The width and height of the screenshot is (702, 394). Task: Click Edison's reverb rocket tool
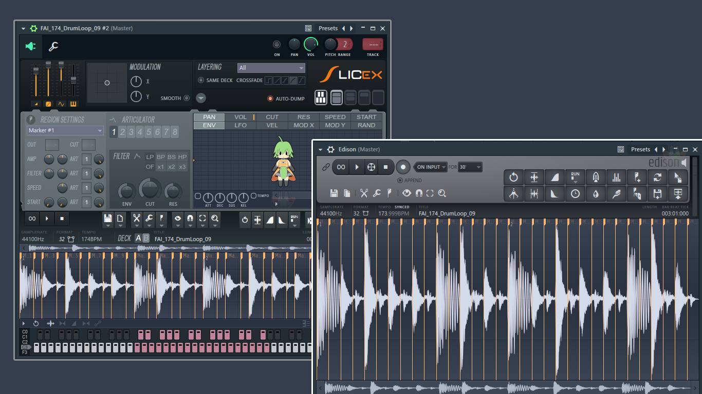[596, 178]
